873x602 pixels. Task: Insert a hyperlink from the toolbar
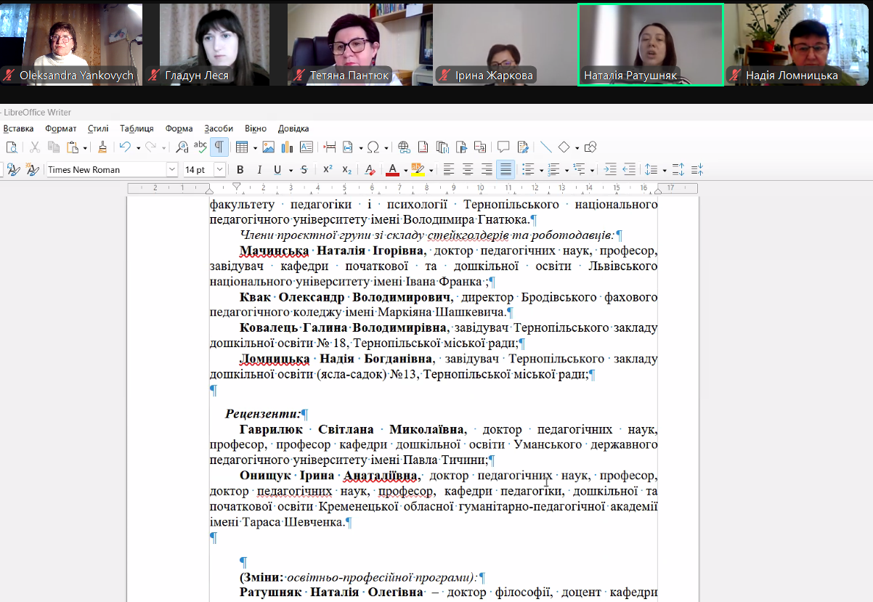405,147
